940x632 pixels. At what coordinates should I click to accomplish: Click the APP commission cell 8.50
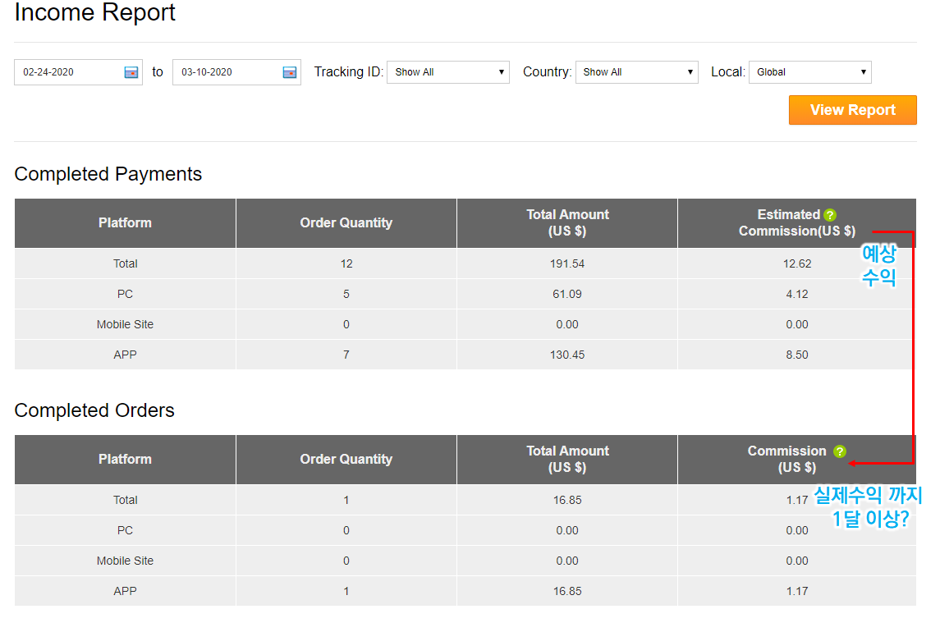(796, 355)
